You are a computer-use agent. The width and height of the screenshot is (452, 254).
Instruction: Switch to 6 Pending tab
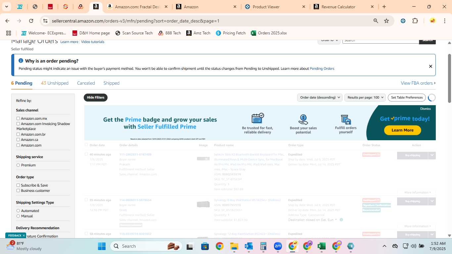tap(22, 83)
